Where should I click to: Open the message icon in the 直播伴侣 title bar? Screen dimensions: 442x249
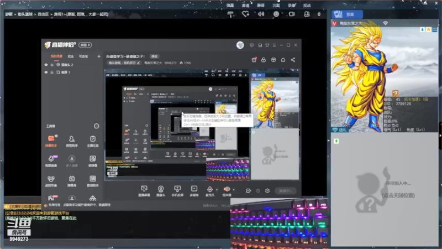click(251, 45)
